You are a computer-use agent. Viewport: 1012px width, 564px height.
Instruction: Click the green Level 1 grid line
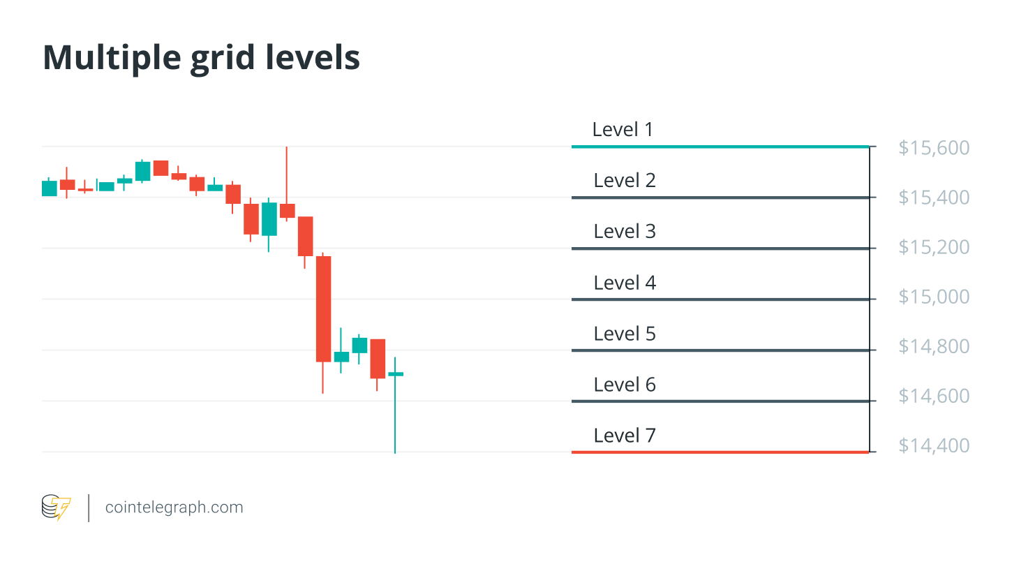click(719, 147)
